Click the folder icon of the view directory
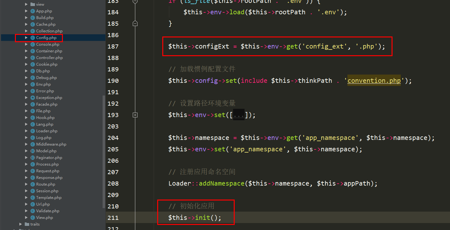Image resolution: width=450 pixels, height=230 pixels. (x=33, y=4)
